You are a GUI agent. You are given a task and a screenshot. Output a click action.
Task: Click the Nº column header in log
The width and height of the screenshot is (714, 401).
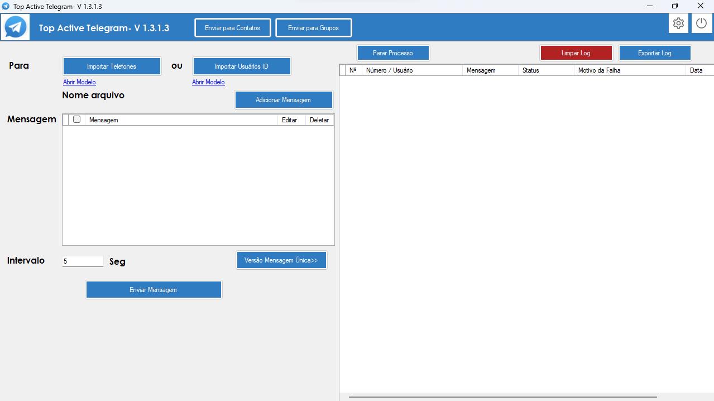(x=353, y=70)
